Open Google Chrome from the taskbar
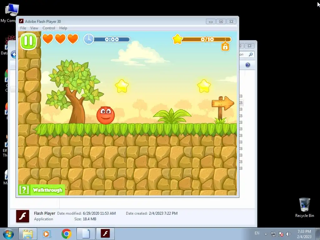Image resolution: width=320 pixels, height=240 pixels. (67, 234)
